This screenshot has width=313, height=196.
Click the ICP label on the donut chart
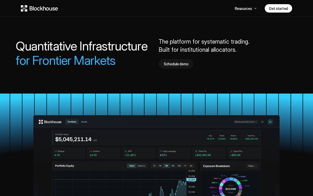point(248,186)
